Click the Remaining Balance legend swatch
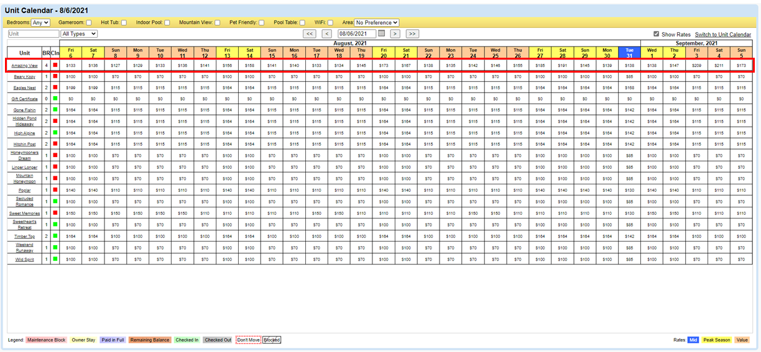Screen dimensions: 761x352 (x=150, y=340)
